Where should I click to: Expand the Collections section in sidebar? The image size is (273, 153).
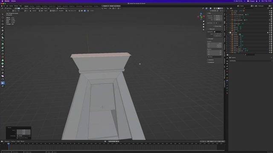click(210, 60)
